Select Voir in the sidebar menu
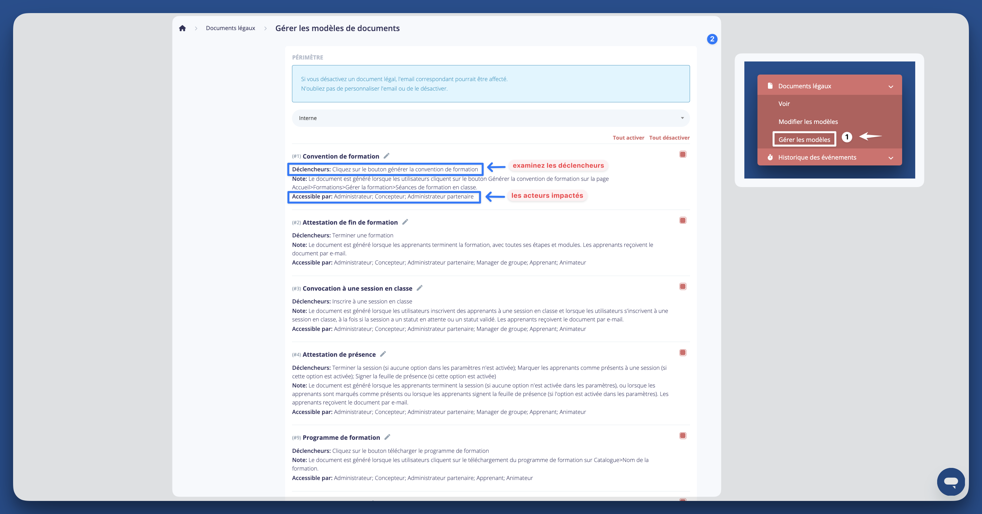982x514 pixels. tap(784, 103)
